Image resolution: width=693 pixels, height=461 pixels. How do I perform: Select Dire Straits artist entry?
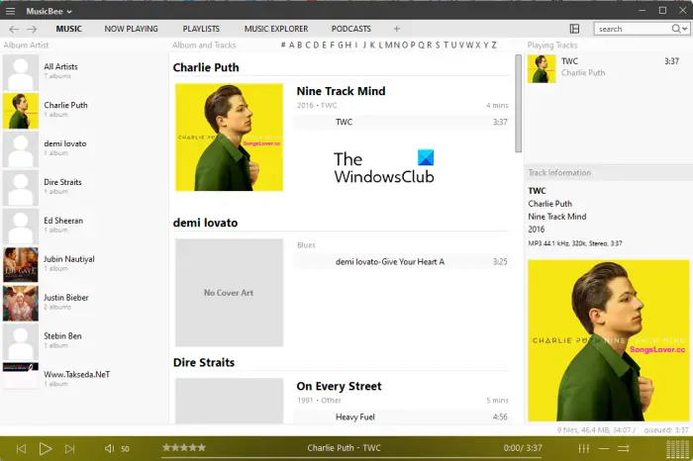tap(84, 188)
